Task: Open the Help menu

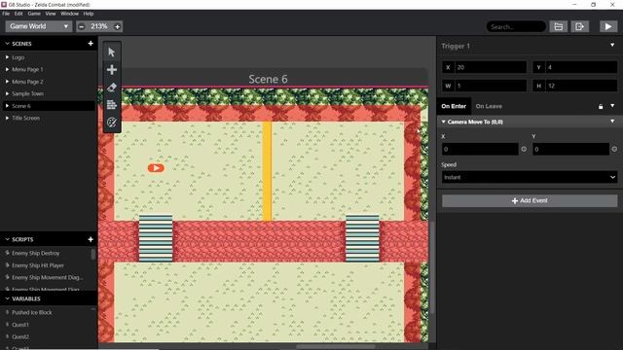Action: click(89, 14)
